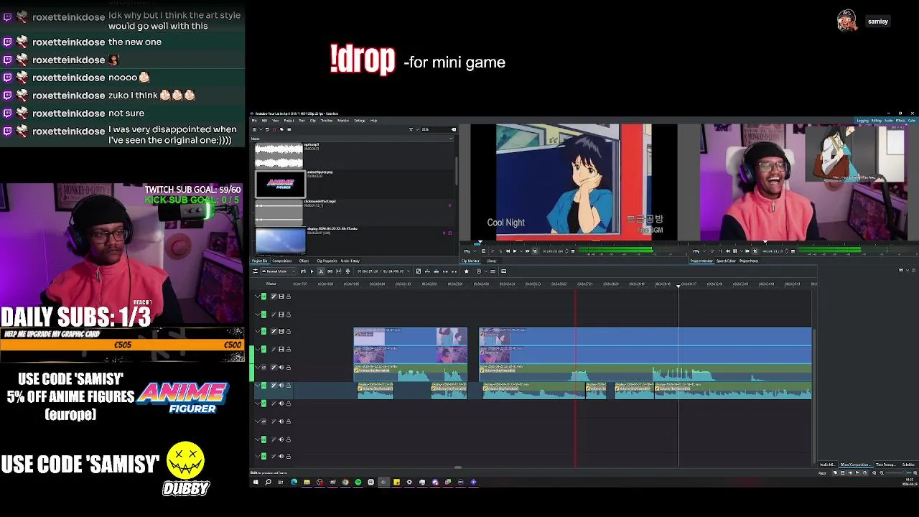Hide video track V2 with film icon

click(281, 331)
